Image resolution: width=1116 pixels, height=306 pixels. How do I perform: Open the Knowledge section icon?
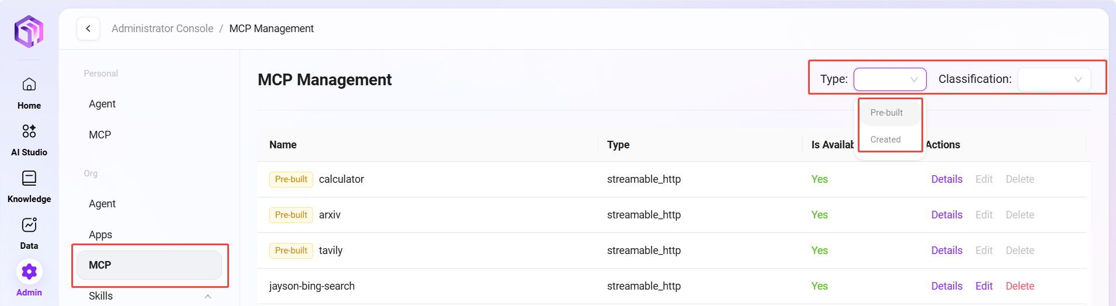[x=29, y=178]
